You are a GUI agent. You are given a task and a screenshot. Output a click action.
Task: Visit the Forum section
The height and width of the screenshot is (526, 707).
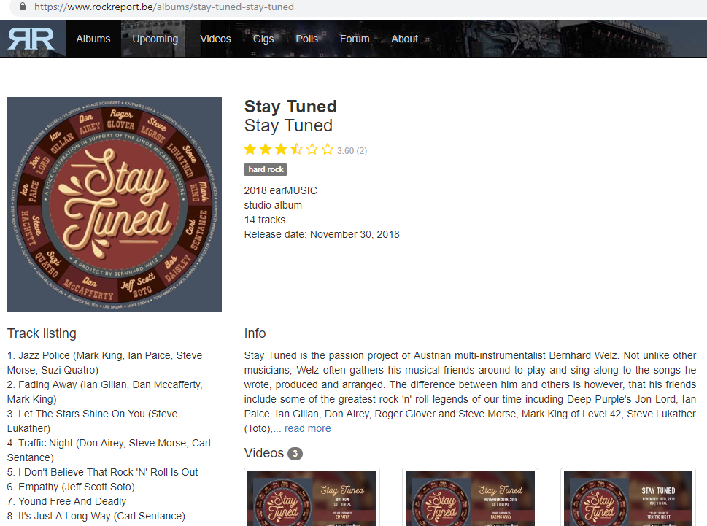pos(355,39)
